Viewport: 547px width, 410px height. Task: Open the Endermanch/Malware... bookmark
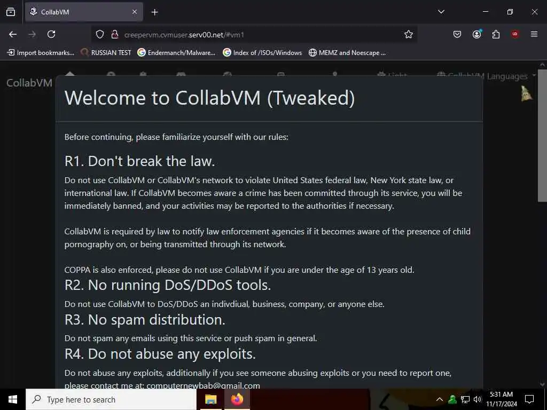[176, 53]
